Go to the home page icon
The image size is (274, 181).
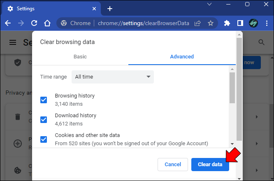47,23
